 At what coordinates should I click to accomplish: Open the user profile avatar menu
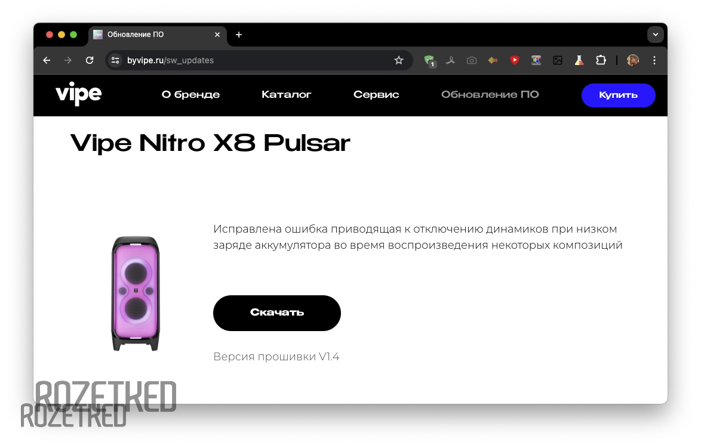point(632,60)
